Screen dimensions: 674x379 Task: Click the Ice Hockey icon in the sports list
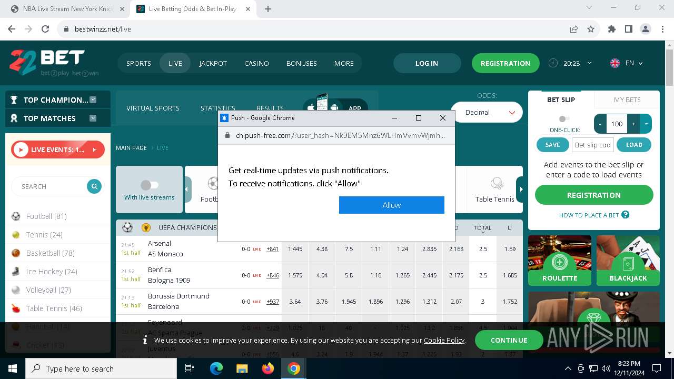pyautogui.click(x=16, y=272)
